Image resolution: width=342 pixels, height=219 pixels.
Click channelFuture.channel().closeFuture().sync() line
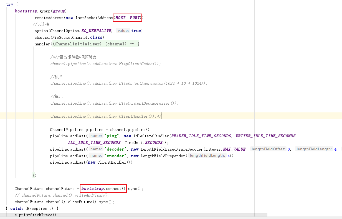tap(64, 202)
